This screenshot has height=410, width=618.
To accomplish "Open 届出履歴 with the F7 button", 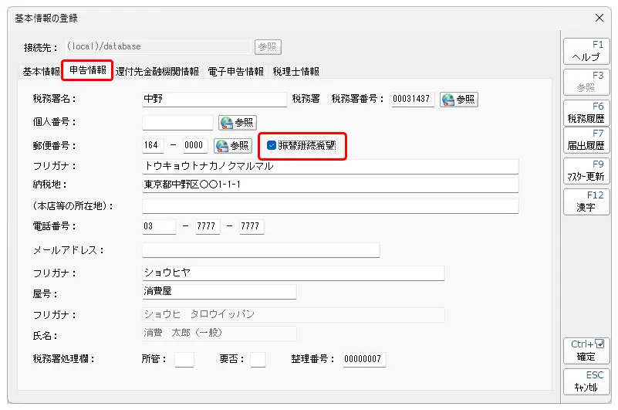I will (586, 140).
